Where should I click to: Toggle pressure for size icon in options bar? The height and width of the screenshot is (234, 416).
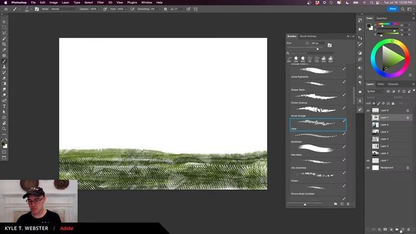click(188, 9)
